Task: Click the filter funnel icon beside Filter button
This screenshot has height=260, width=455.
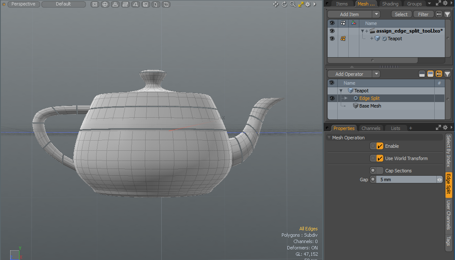Action: coord(447,14)
